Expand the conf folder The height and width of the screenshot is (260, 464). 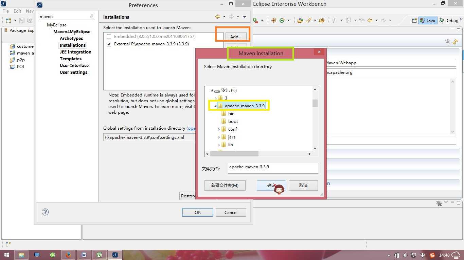click(219, 129)
